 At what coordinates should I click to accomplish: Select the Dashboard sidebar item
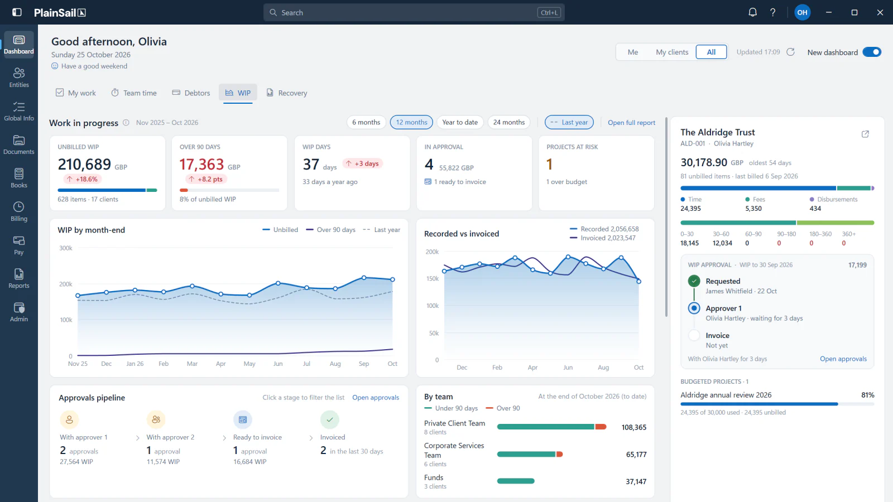pyautogui.click(x=19, y=45)
